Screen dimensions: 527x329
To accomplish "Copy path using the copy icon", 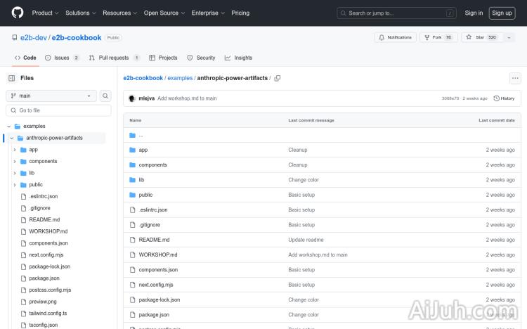I will click(278, 78).
